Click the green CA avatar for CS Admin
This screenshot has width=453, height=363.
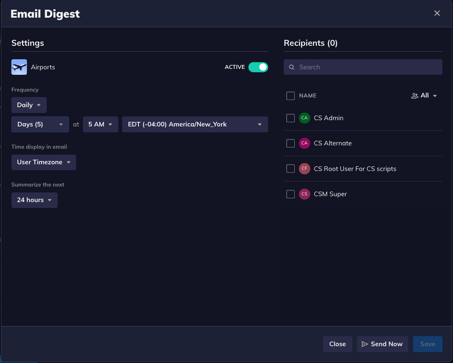304,118
